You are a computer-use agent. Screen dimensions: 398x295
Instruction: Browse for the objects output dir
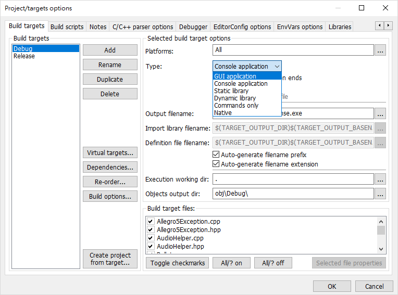380,194
